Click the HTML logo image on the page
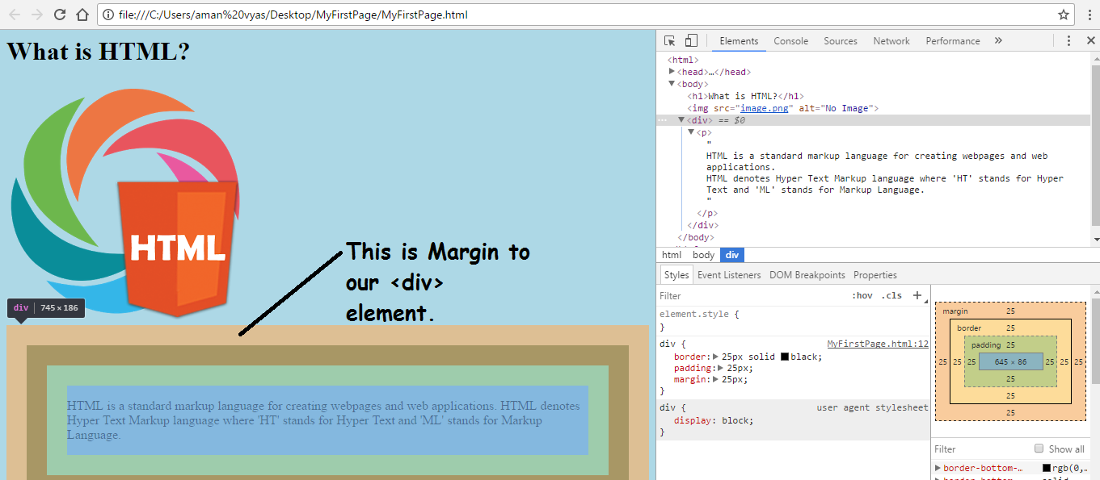The height and width of the screenshot is (480, 1100). (125, 203)
